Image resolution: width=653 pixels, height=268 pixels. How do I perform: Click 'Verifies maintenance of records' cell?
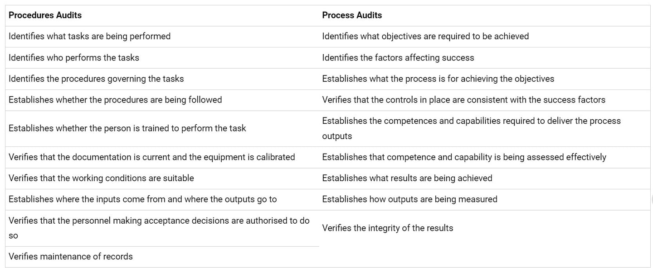pyautogui.click(x=162, y=257)
